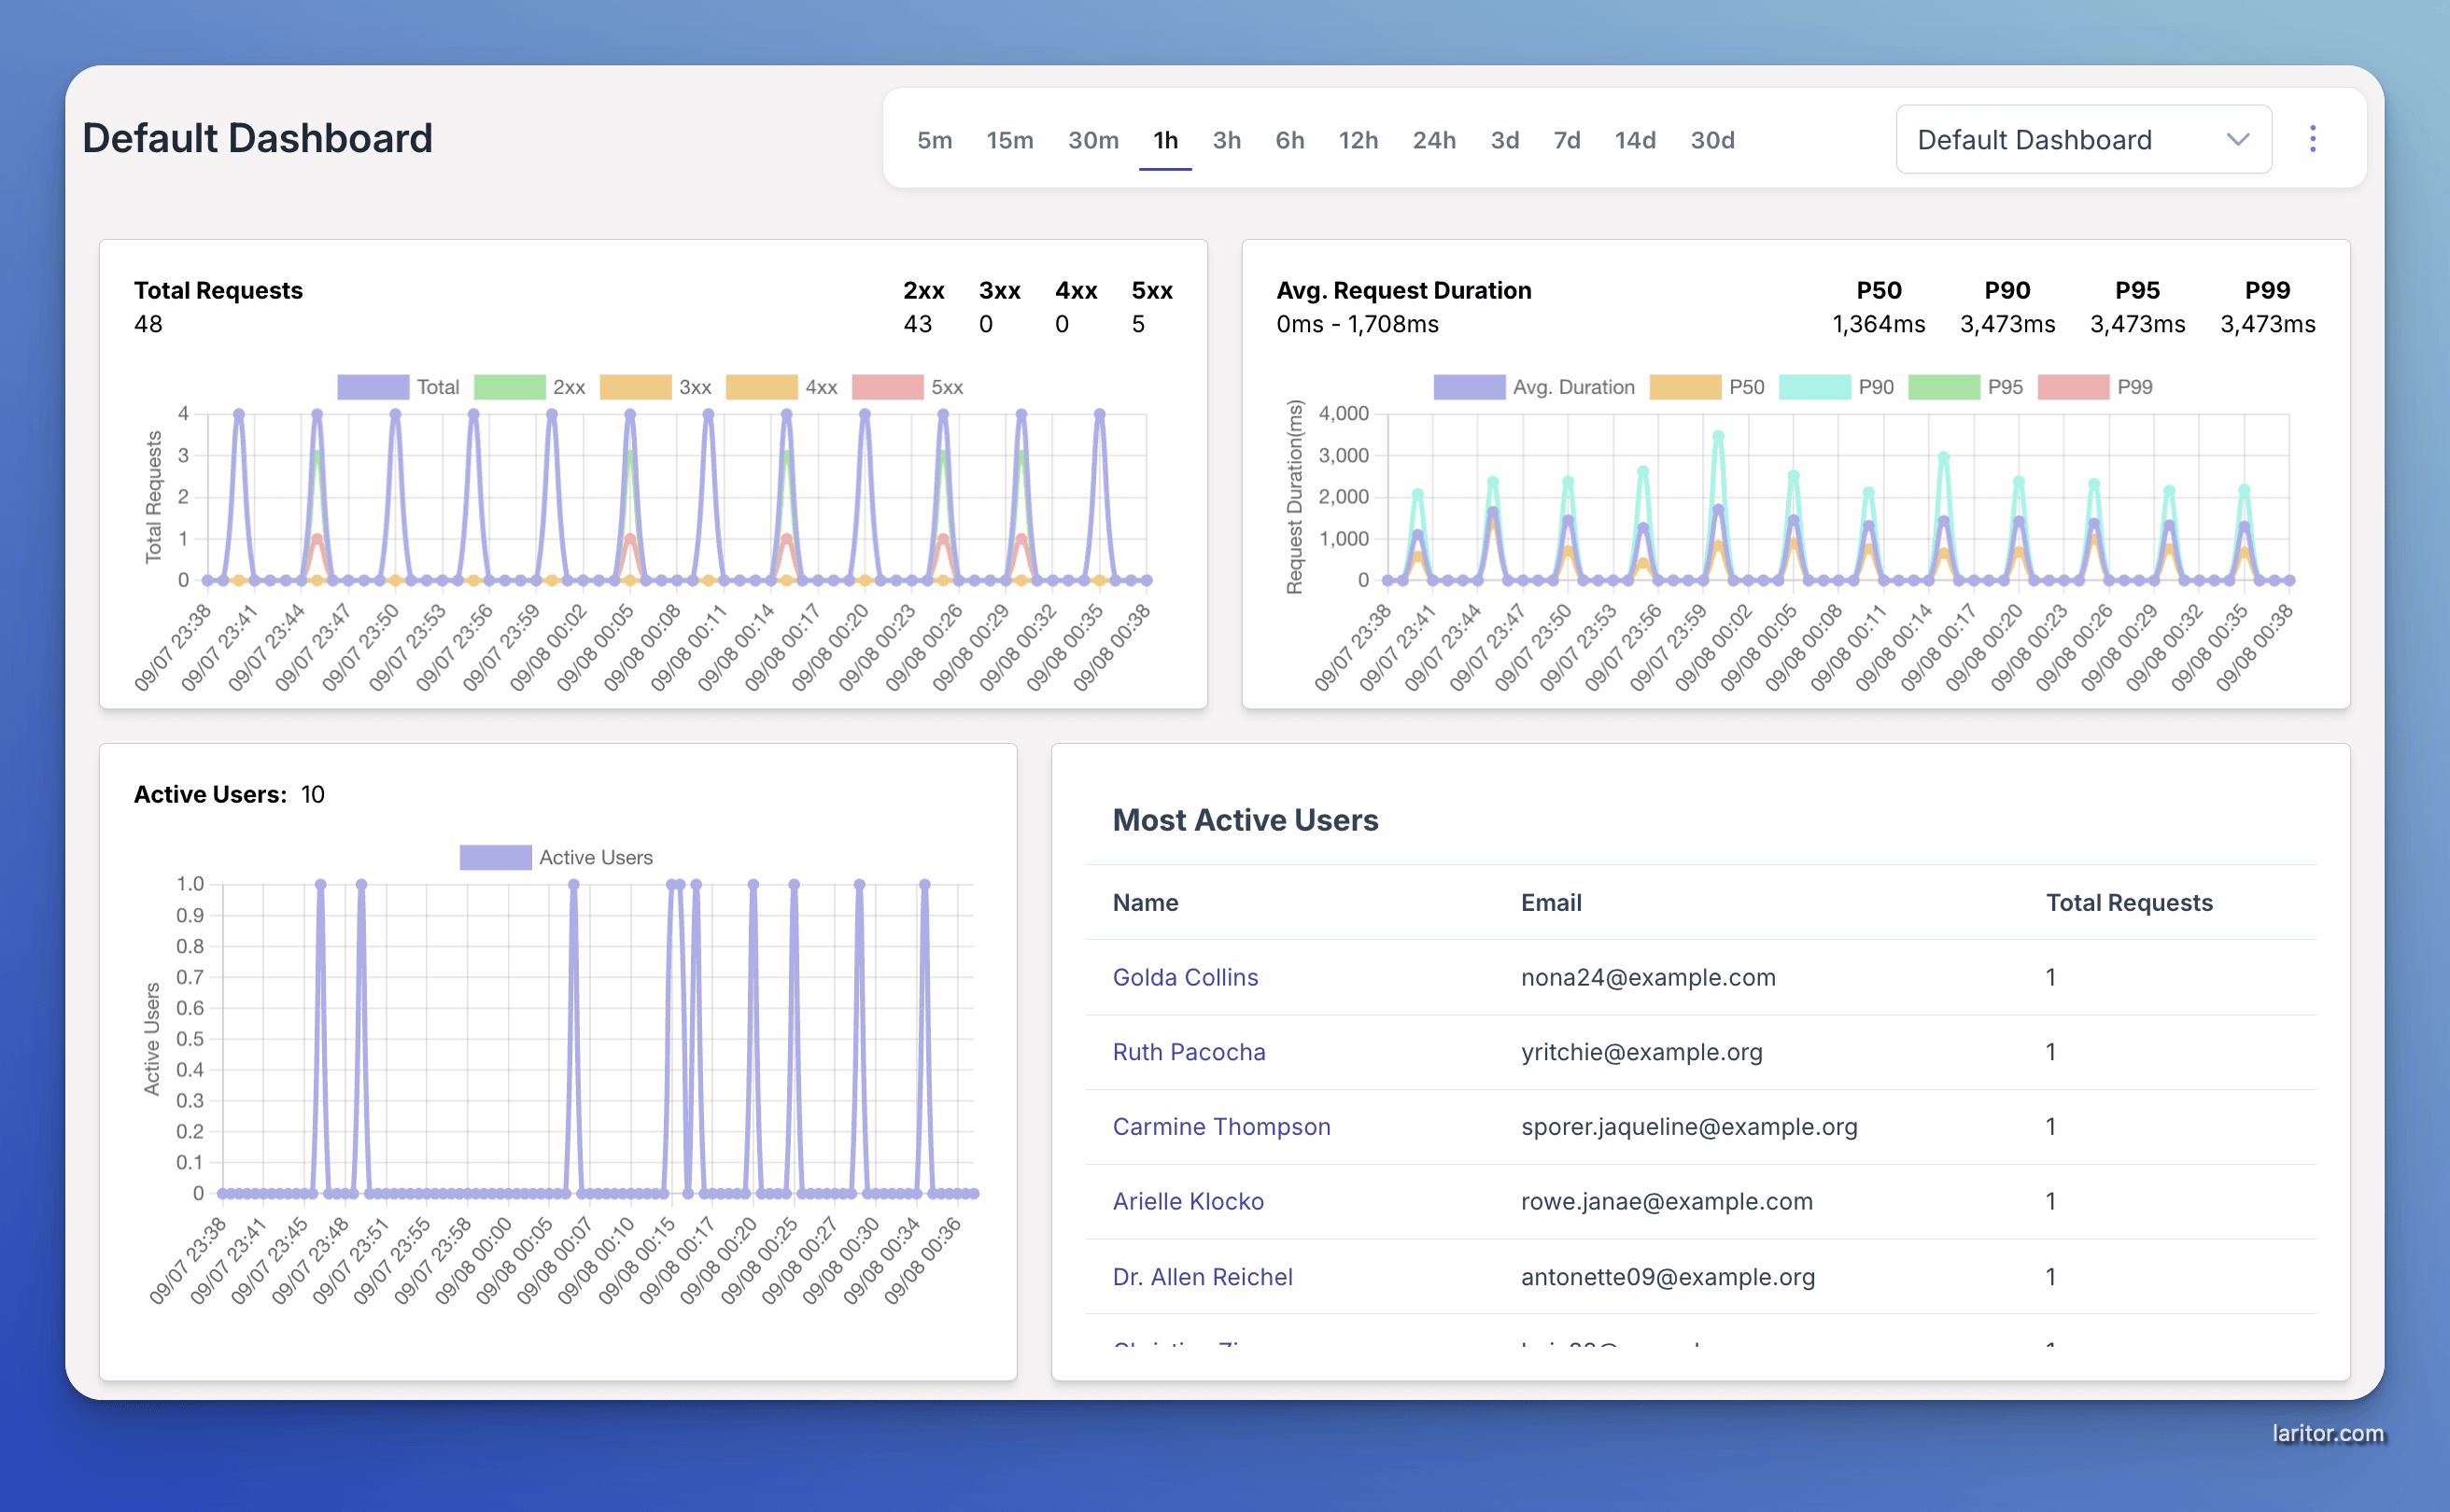The width and height of the screenshot is (2450, 1512).
Task: Switch to the 3h time range
Action: 1227,140
